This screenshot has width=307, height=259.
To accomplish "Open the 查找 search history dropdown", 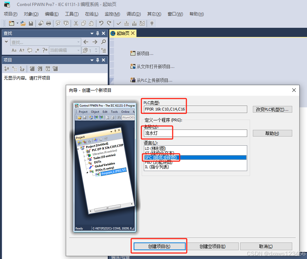I will (78, 42).
